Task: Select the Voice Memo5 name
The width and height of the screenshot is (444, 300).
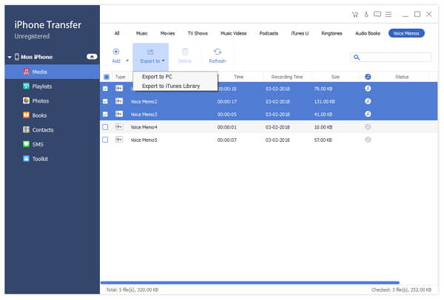Action: 144,140
